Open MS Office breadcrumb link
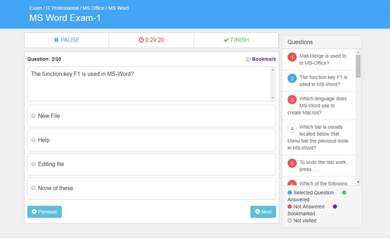Viewport: 390px width, 238px height. point(93,8)
